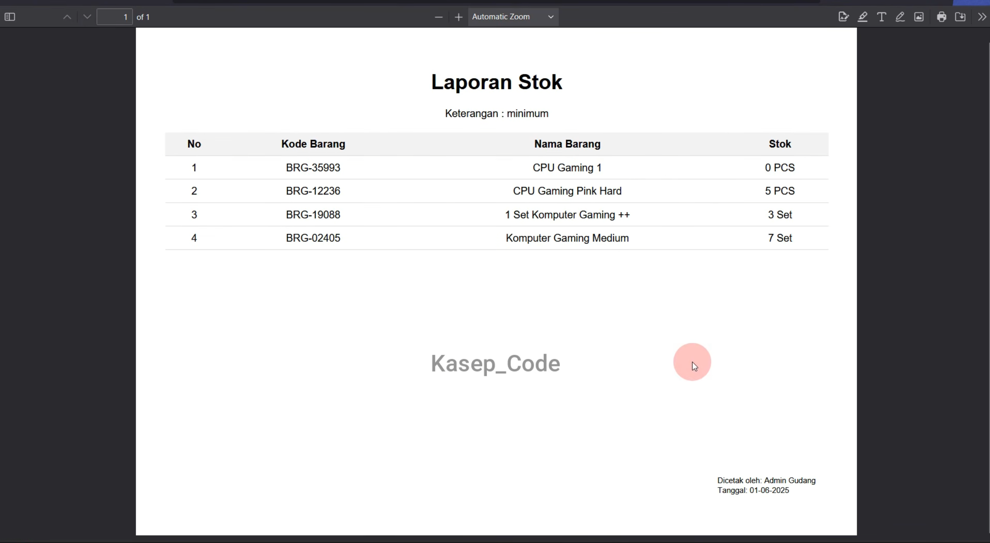The height and width of the screenshot is (543, 990).
Task: Click 'Dicetak oleh: Admin Gudang'
Action: pos(766,481)
